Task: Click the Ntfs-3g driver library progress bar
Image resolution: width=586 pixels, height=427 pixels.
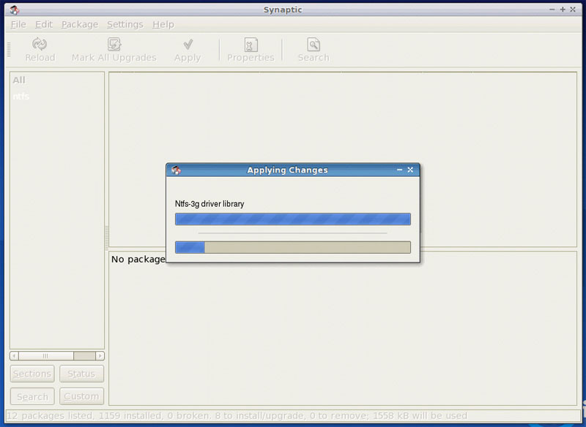Action: tap(292, 219)
